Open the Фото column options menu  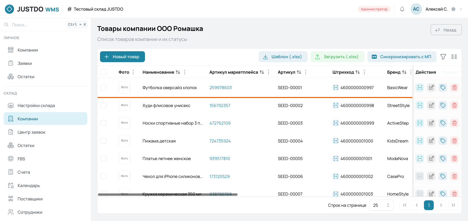[133, 72]
